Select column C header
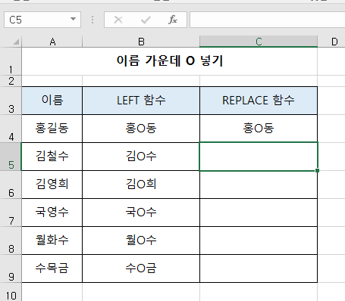345x301 pixels. (x=259, y=42)
